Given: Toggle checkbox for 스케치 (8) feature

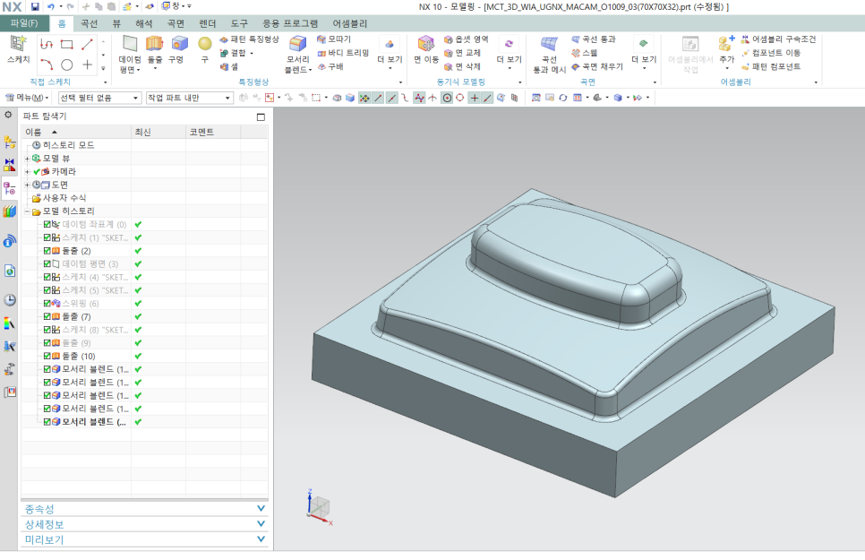Looking at the screenshot, I should pos(47,330).
